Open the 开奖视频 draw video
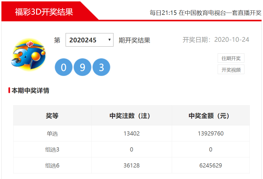263x179 pixels. [231, 69]
